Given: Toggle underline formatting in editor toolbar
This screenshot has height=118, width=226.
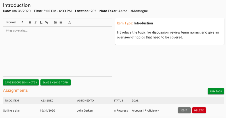Looking at the screenshot, I should [41, 22].
